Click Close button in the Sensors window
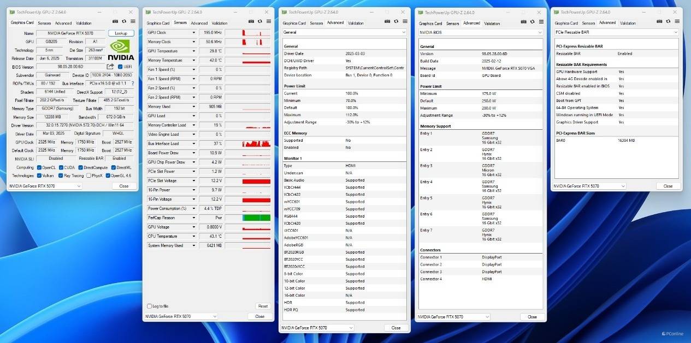 click(x=260, y=316)
